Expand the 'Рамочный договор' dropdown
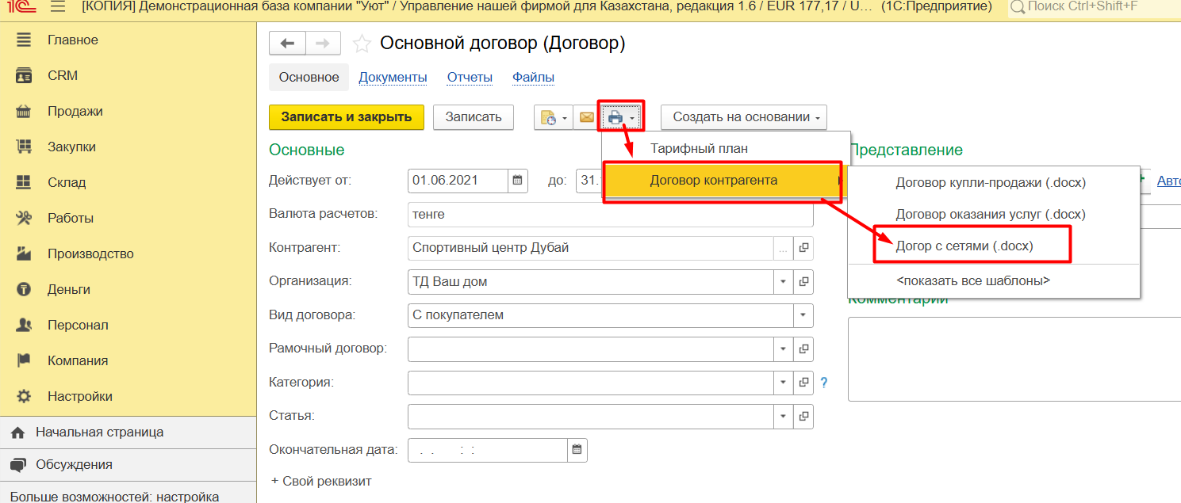Screen dimensions: 1181x503 783,349
